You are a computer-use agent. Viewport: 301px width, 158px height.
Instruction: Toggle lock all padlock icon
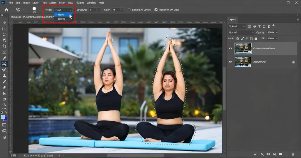pyautogui.click(x=256, y=38)
